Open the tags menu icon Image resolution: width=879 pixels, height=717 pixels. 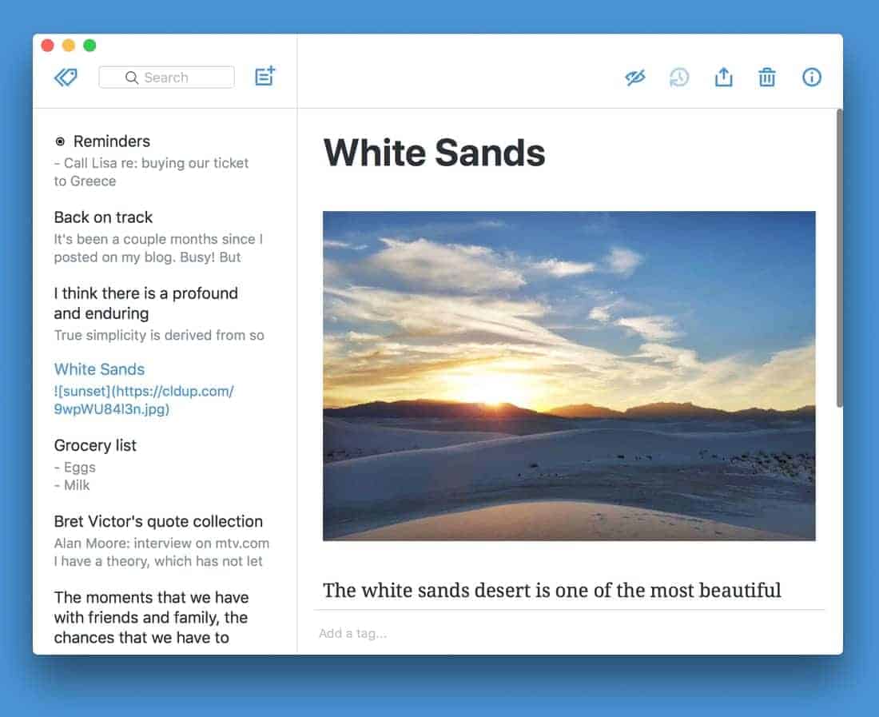click(66, 78)
